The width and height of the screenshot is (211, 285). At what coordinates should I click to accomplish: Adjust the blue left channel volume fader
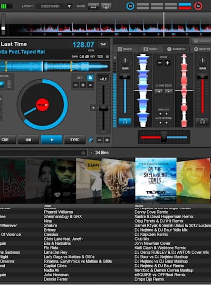pyautogui.click(x=125, y=77)
